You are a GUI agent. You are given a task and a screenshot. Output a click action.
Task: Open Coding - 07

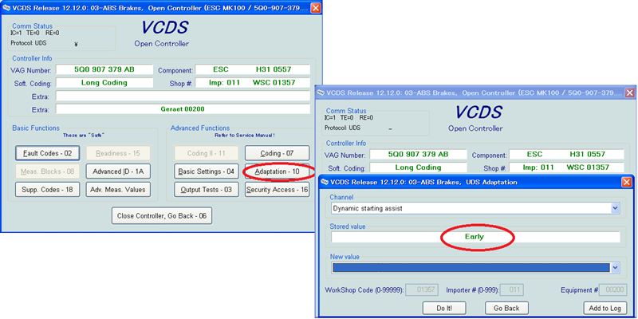tap(277, 153)
